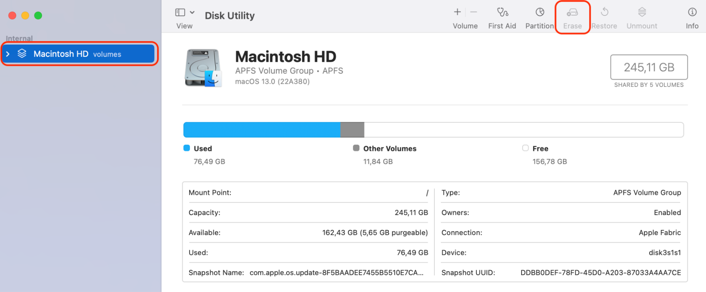This screenshot has height=292, width=706.
Task: Click the '156,78 GB' Free value
Action: coord(550,161)
